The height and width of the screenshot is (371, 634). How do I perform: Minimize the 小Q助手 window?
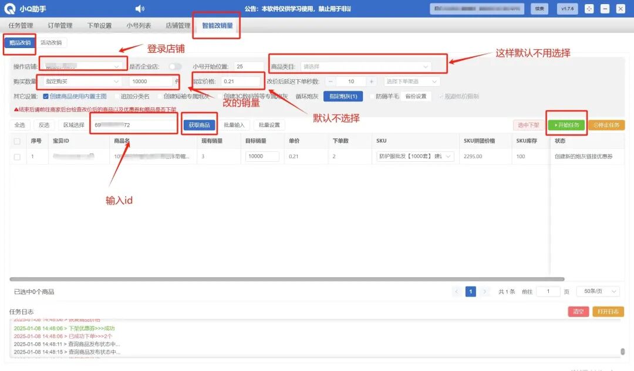pos(605,8)
